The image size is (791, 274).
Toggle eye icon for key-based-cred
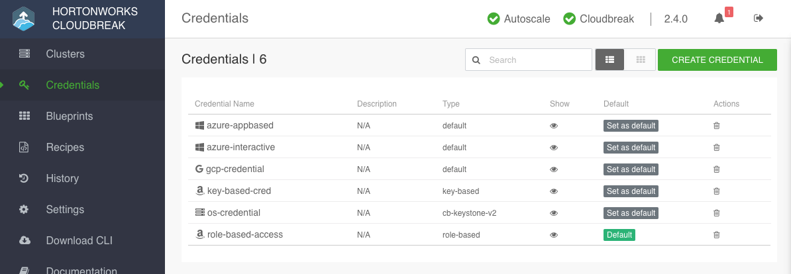click(554, 191)
